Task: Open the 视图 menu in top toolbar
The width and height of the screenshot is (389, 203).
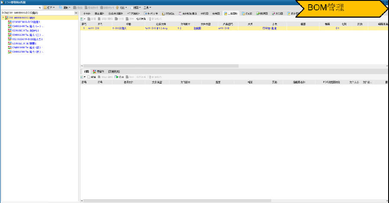Action: click(x=135, y=8)
